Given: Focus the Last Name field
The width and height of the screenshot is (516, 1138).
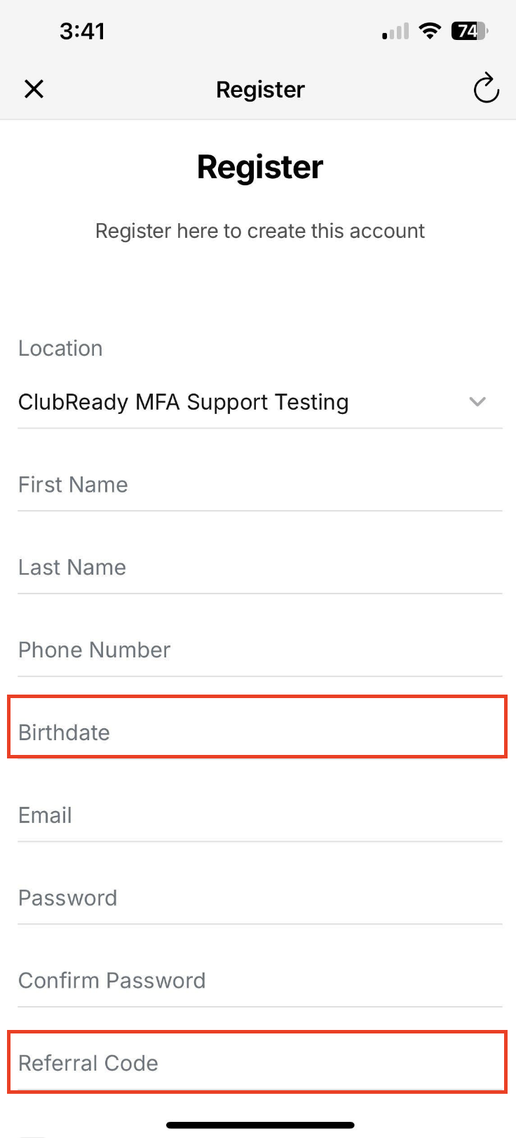Looking at the screenshot, I should (259, 568).
